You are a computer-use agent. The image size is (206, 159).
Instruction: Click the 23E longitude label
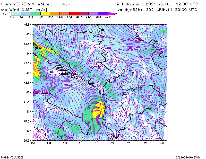162,143
